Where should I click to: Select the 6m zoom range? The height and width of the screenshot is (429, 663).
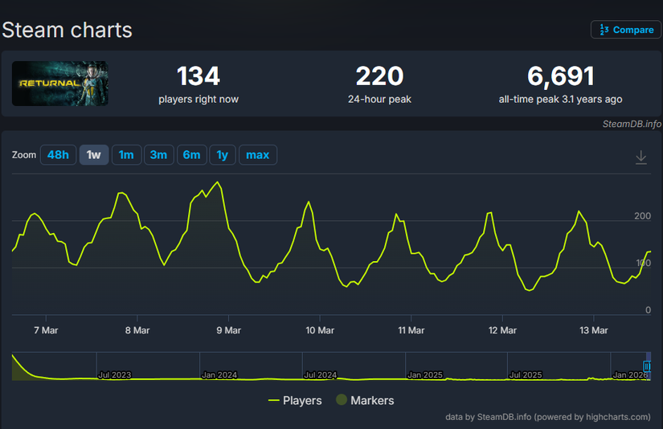click(191, 154)
